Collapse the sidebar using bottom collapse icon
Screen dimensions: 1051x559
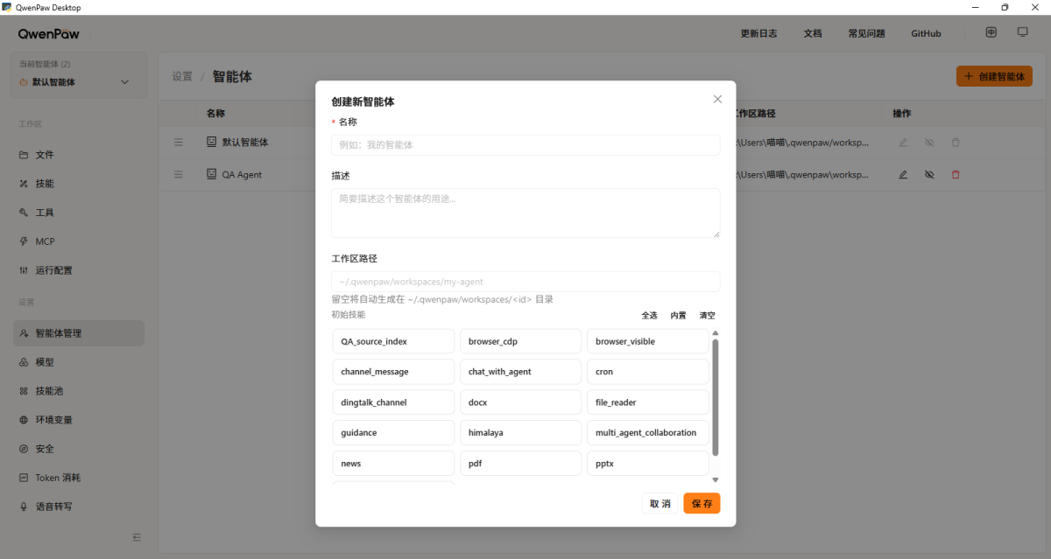(137, 537)
